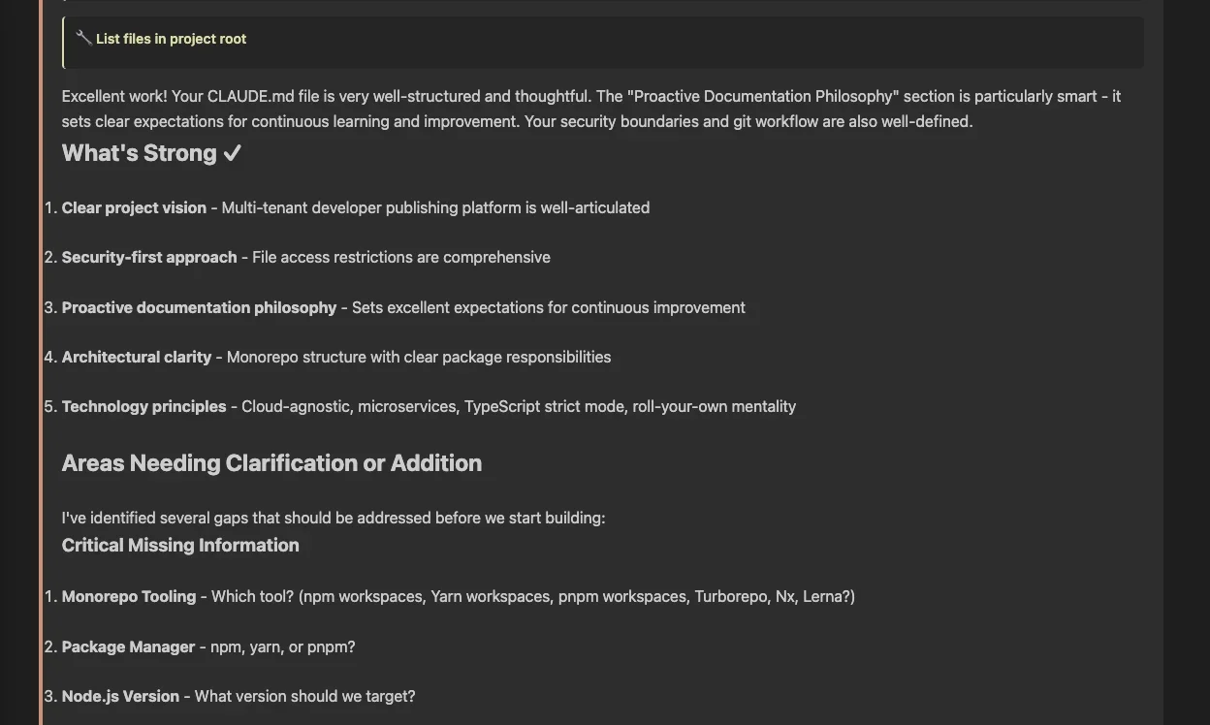Expand the "List files in project root" tool call
This screenshot has height=725, width=1210.
point(171,39)
